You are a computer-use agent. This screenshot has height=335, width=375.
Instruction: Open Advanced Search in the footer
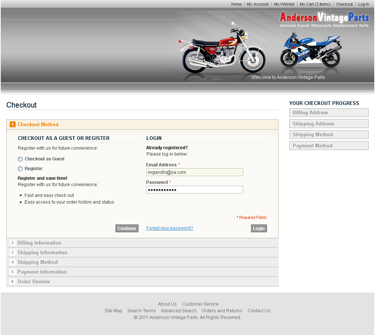point(179,310)
